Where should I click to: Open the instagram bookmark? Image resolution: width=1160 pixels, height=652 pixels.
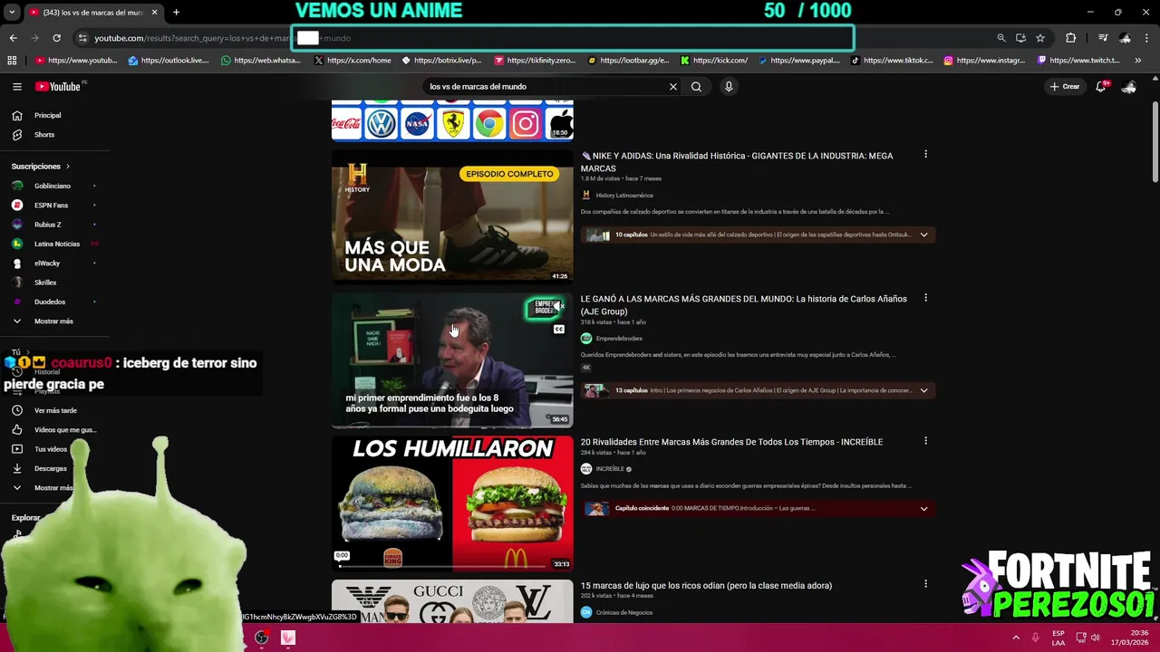coord(984,61)
